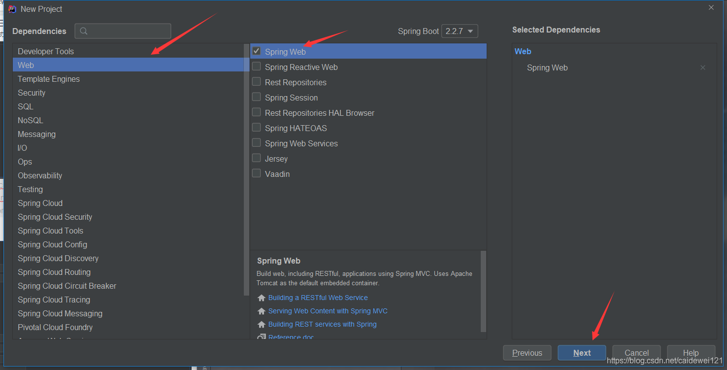Enable Rest Repositories HAL Browser checkbox

(257, 112)
